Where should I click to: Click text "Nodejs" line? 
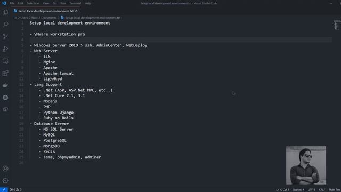coord(50,101)
